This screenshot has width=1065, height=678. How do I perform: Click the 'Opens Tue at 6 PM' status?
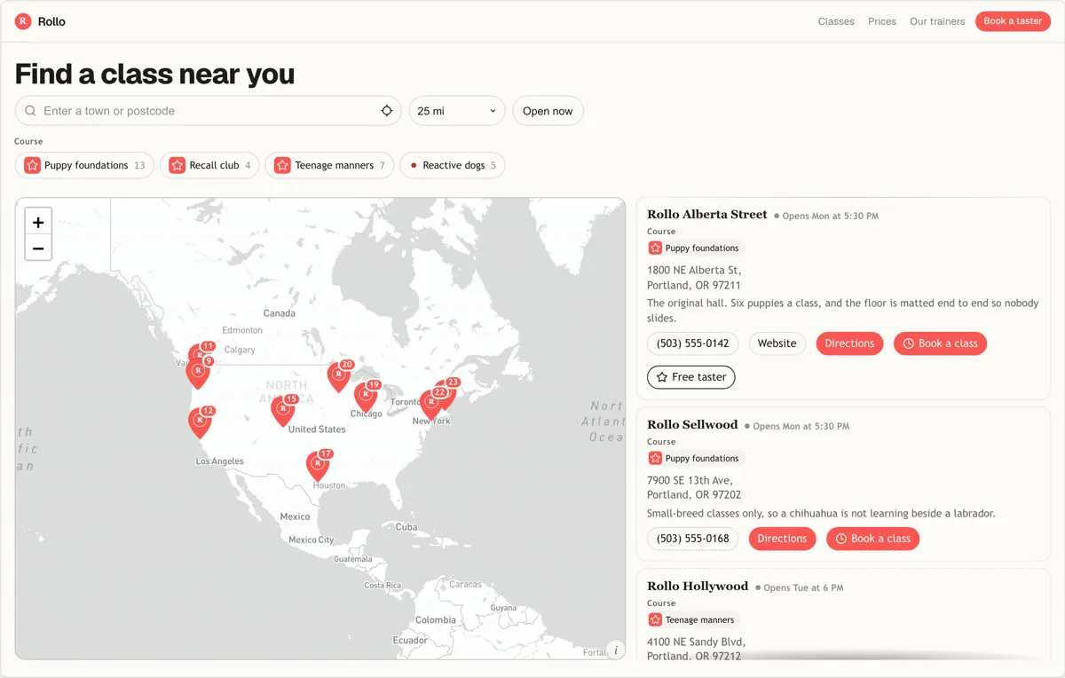pyautogui.click(x=803, y=587)
